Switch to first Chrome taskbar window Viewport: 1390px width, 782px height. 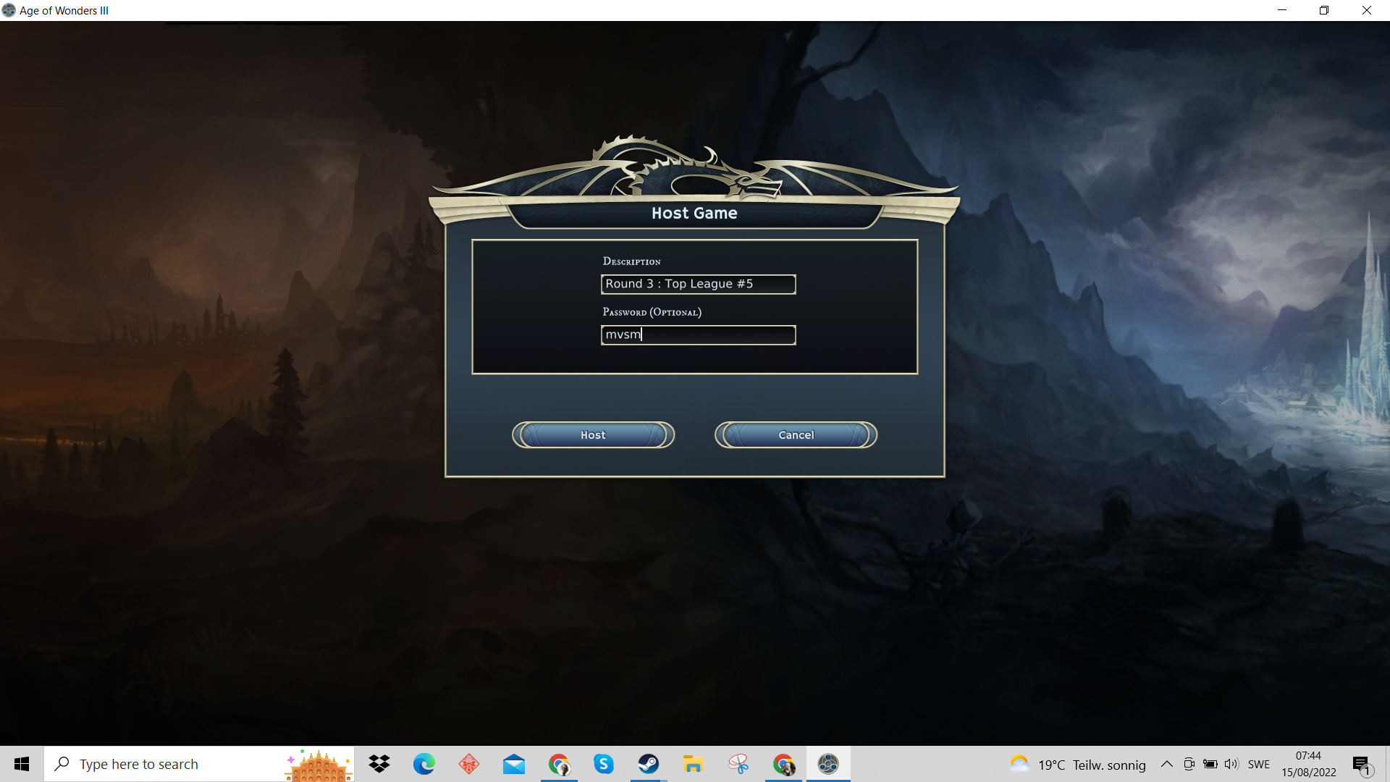[x=559, y=764]
